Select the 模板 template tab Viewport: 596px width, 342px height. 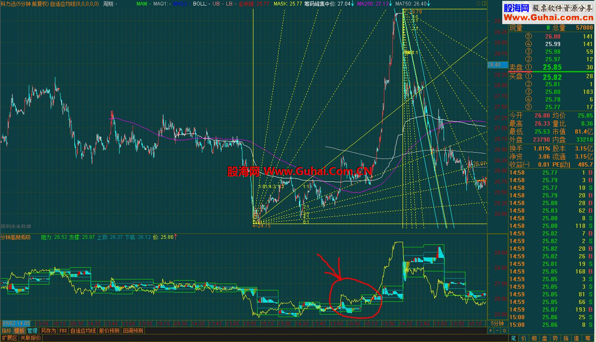19,331
